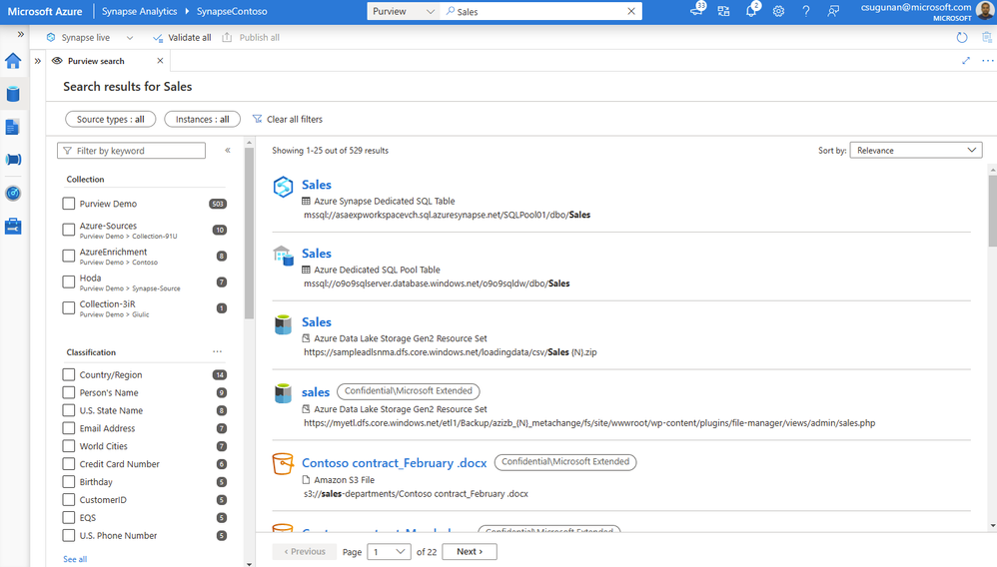Close the Purview search tab
This screenshot has height=567, width=997.
pyautogui.click(x=160, y=61)
